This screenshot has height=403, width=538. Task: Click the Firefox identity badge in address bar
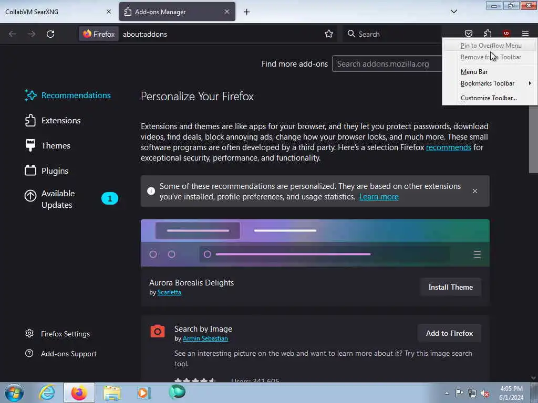pos(99,34)
